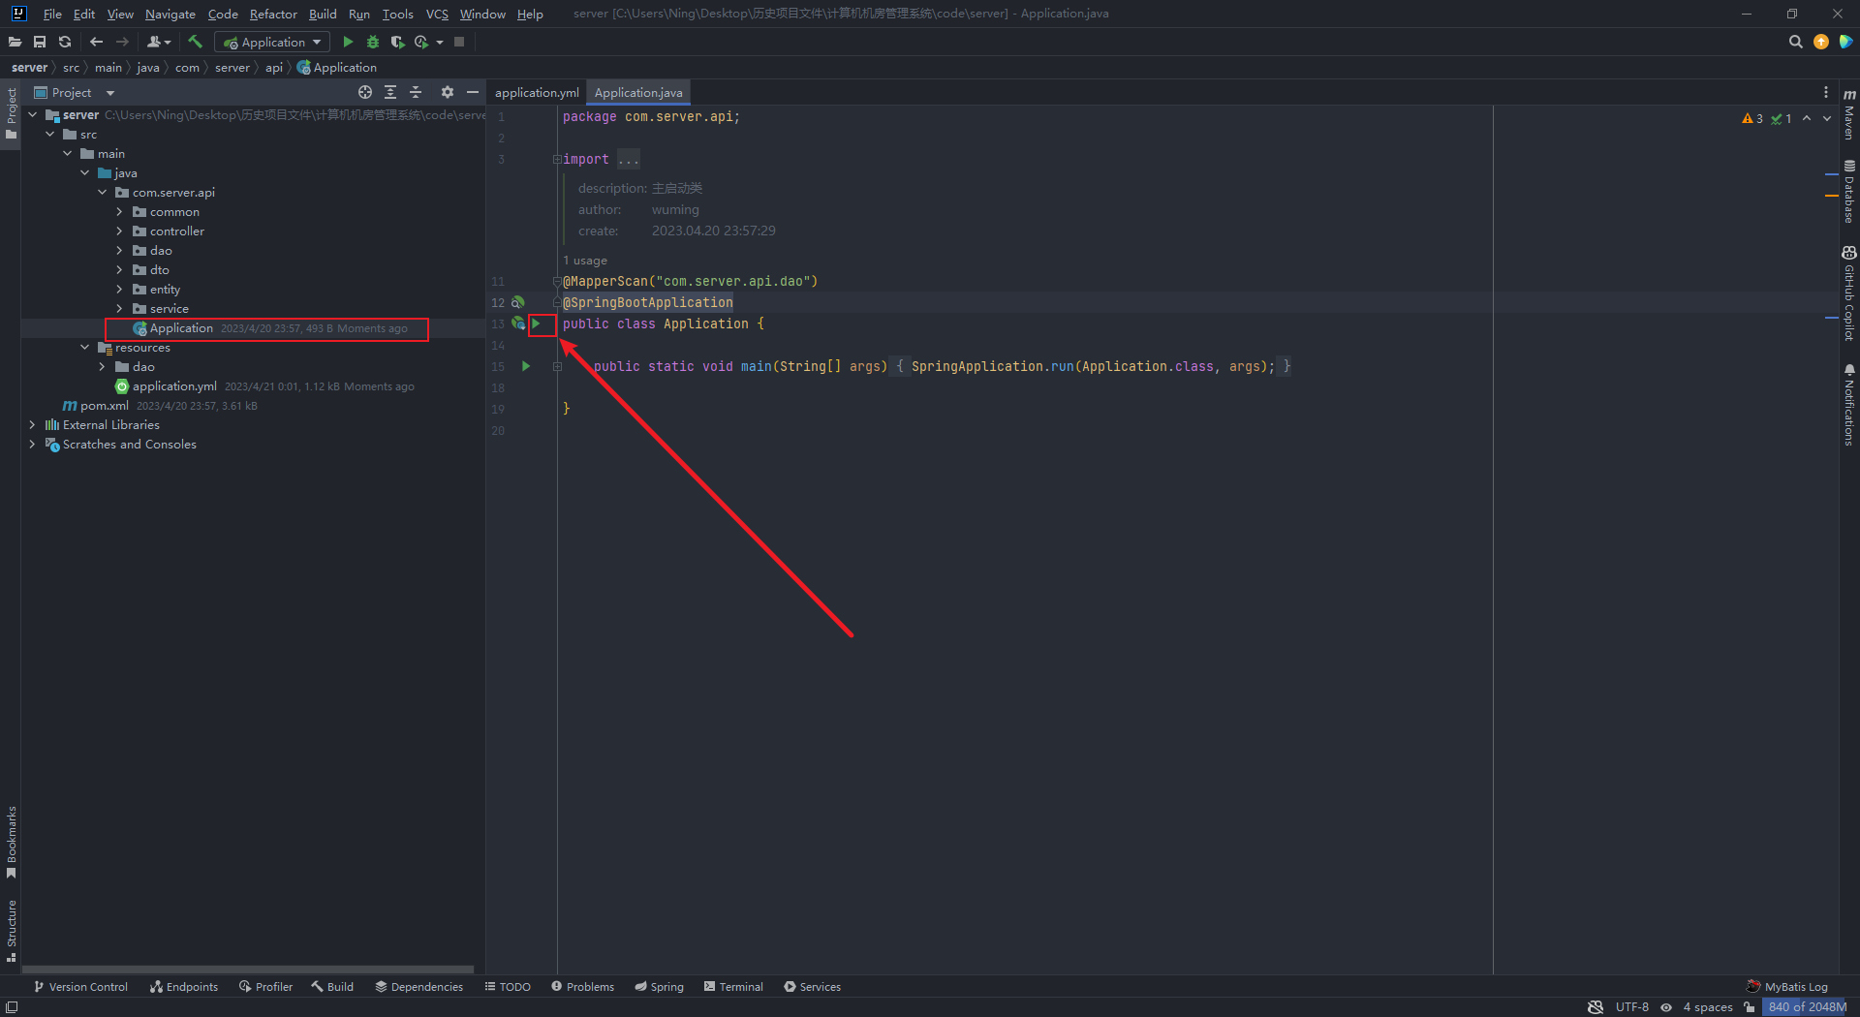This screenshot has height=1017, width=1860.
Task: Start debugging with the Debug bug icon
Action: tap(372, 42)
